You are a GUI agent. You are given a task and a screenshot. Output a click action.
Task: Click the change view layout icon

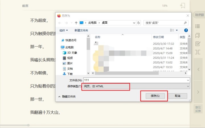pos(172,30)
